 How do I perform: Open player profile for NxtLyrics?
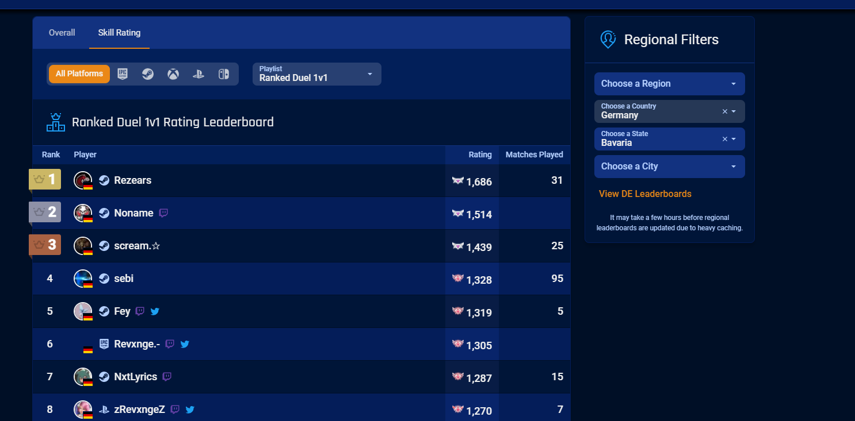tap(136, 377)
